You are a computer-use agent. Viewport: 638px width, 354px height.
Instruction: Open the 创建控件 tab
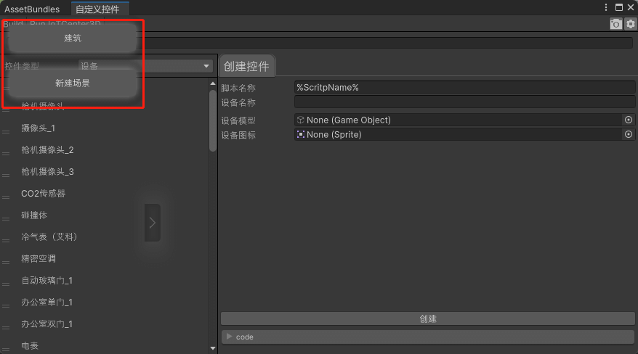coord(246,66)
